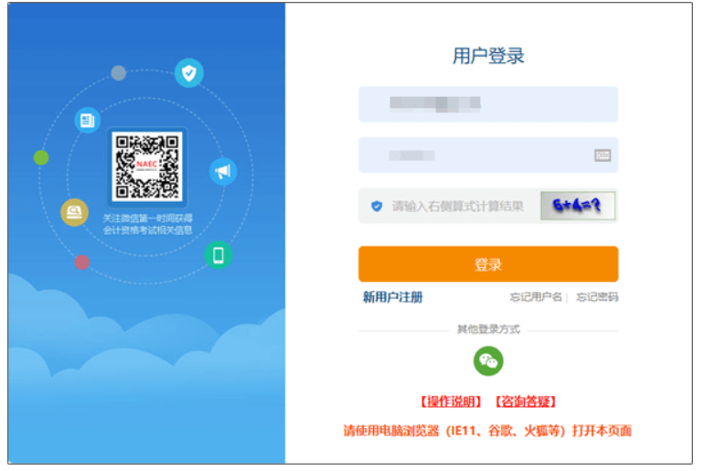Click the shield checkmark icon on orbit
This screenshot has height=471, width=703.
pos(188,72)
